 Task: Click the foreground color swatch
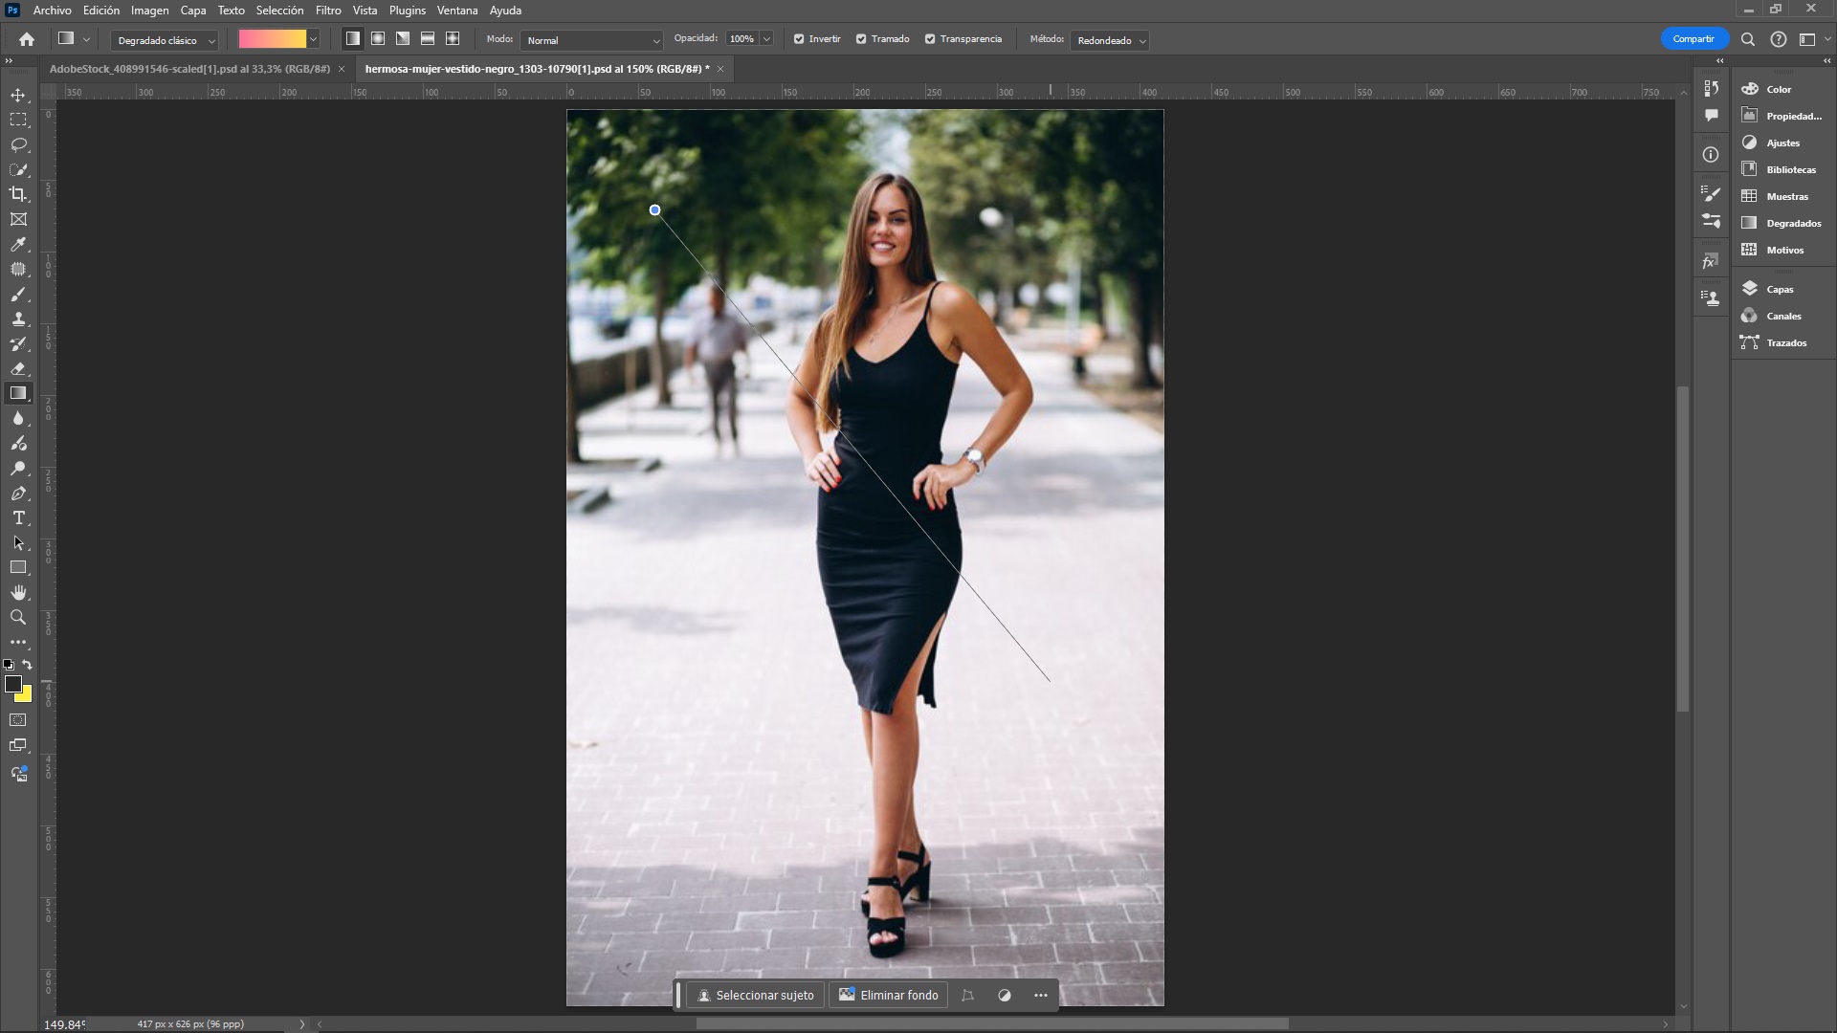tap(13, 684)
